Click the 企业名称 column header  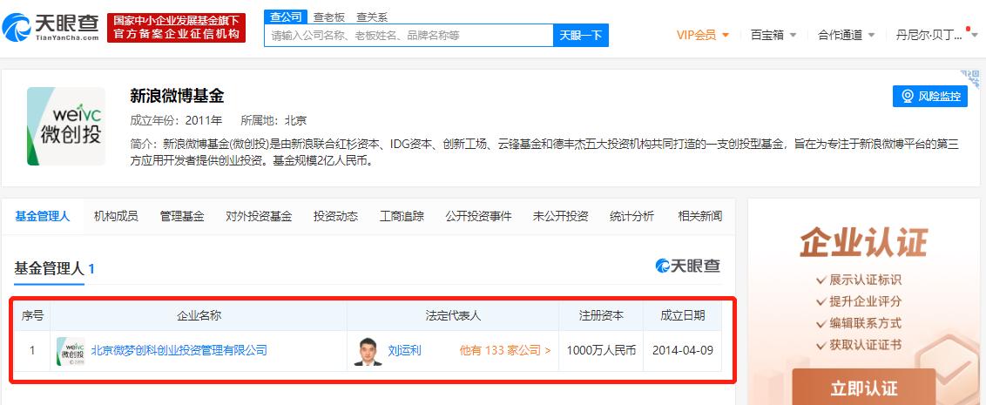[x=199, y=315]
